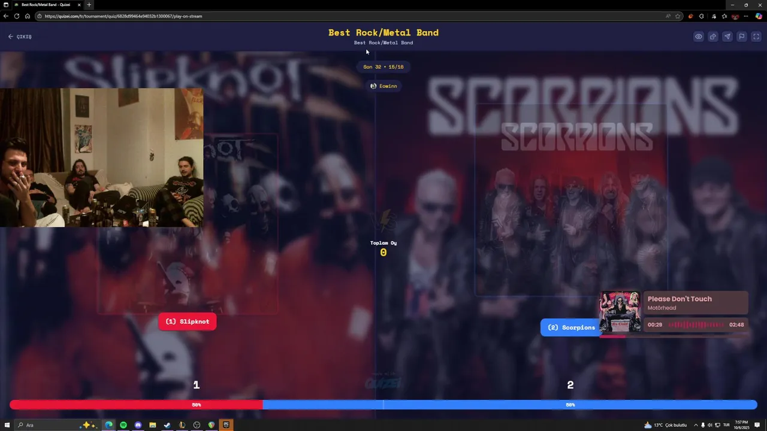The width and height of the screenshot is (767, 431).
Task: Toggle fullscreen mode icon
Action: click(x=756, y=37)
